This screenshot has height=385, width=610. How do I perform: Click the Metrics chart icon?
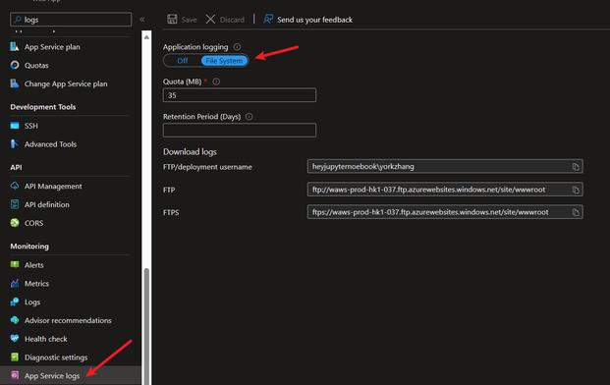[x=15, y=284]
